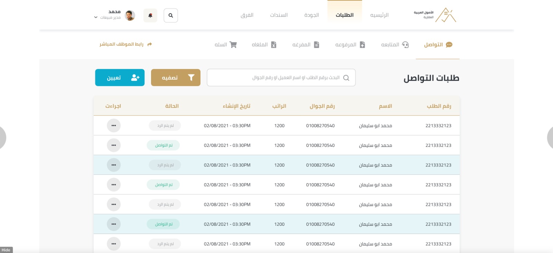553x253 pixels.
Task: Switch to the التواصل tab
Action: click(438, 45)
